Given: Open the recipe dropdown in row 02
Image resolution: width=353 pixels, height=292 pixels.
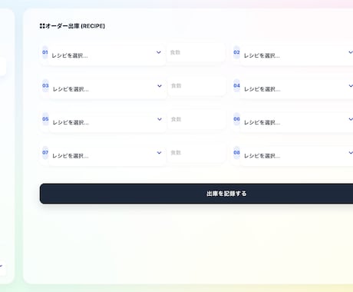Looking at the screenshot, I should (x=297, y=55).
